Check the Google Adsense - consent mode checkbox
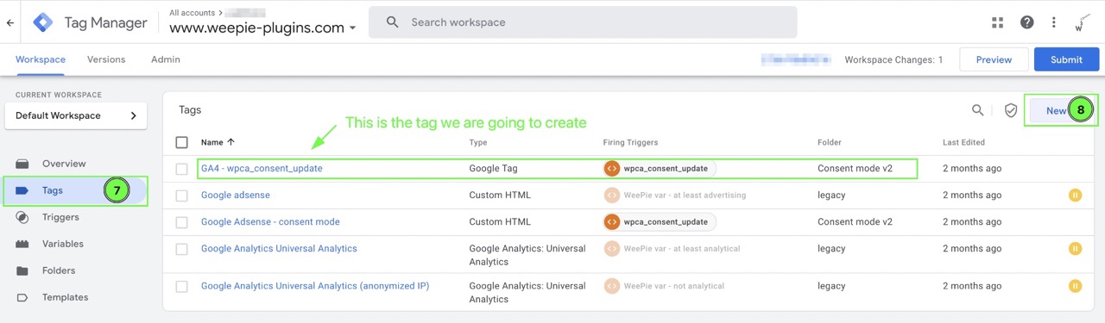This screenshot has height=323, width=1105. click(x=181, y=222)
